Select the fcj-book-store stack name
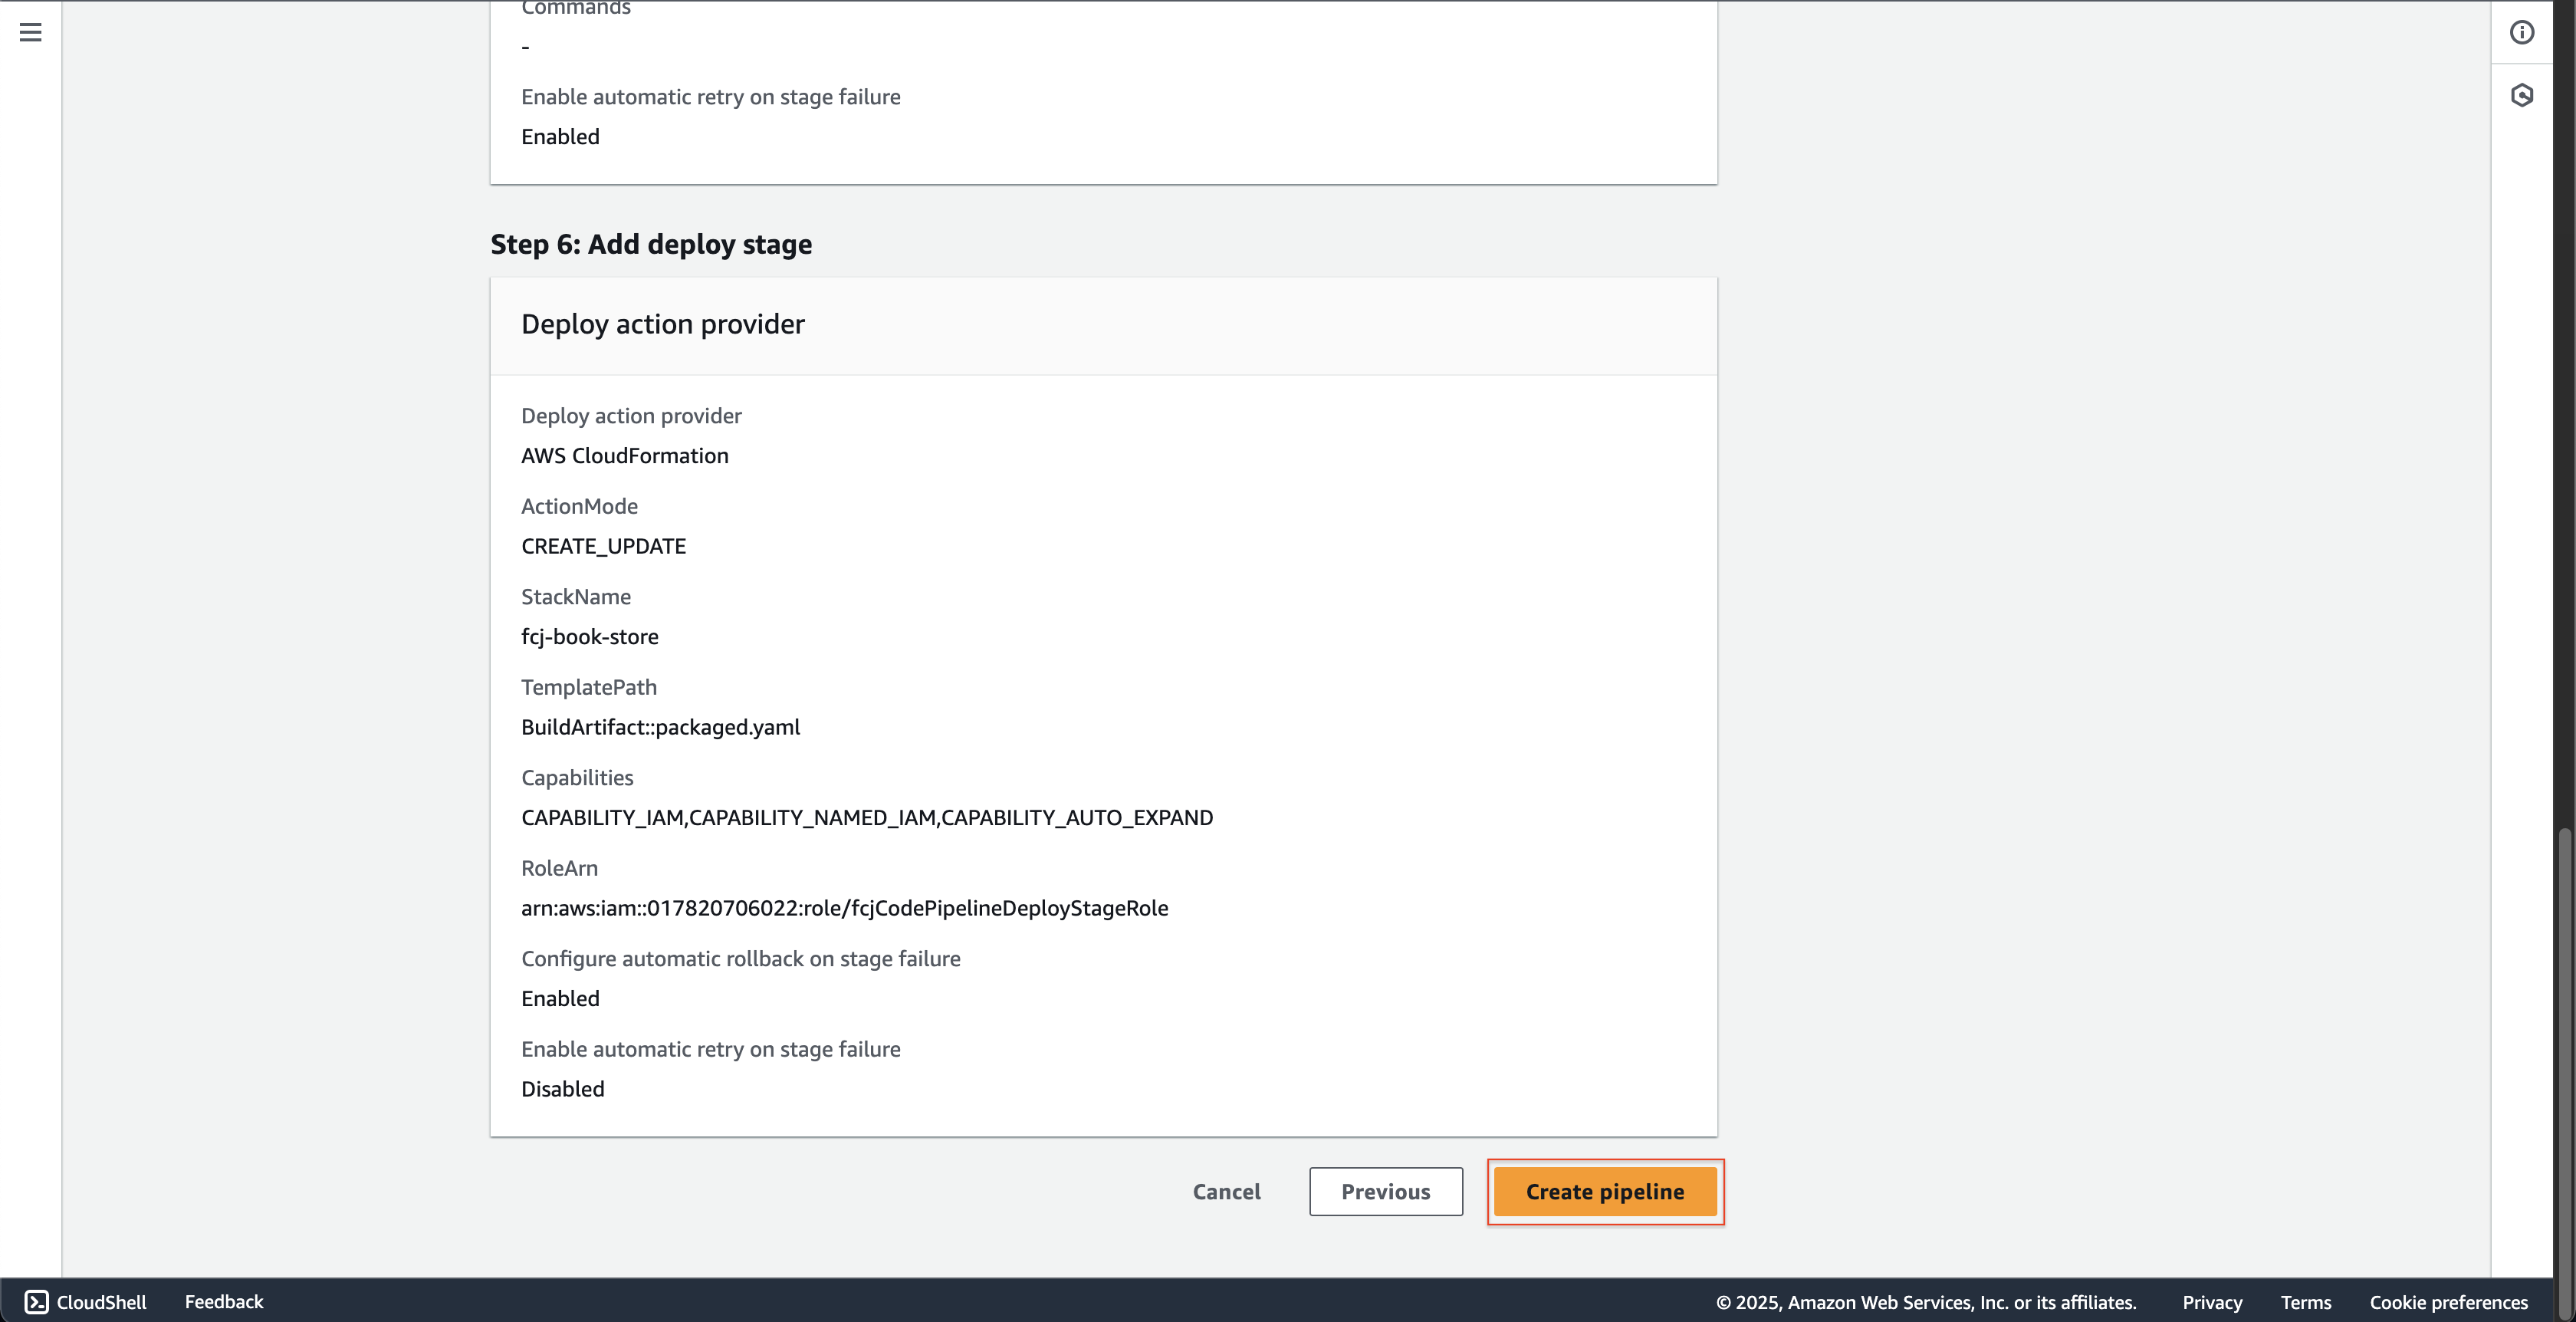 [x=590, y=636]
